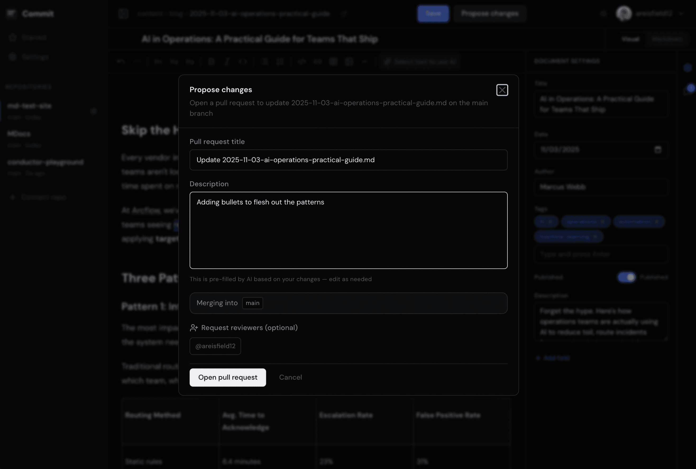Open Settings gear in the sidebar
This screenshot has width=696, height=469.
pos(13,57)
